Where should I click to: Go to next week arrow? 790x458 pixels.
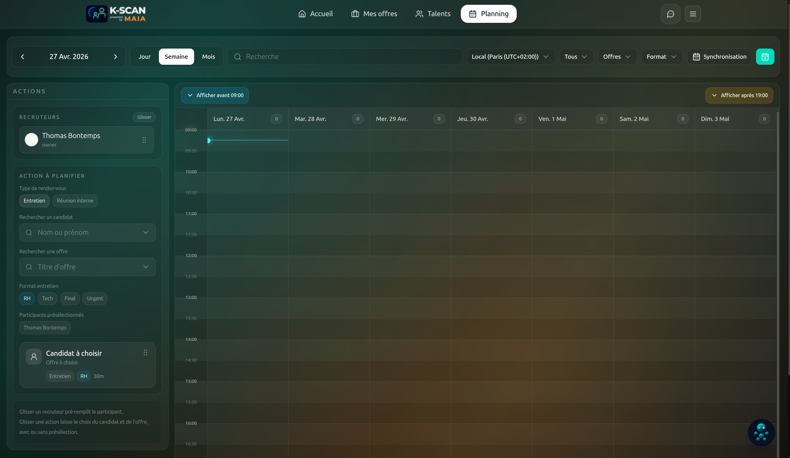(x=115, y=57)
